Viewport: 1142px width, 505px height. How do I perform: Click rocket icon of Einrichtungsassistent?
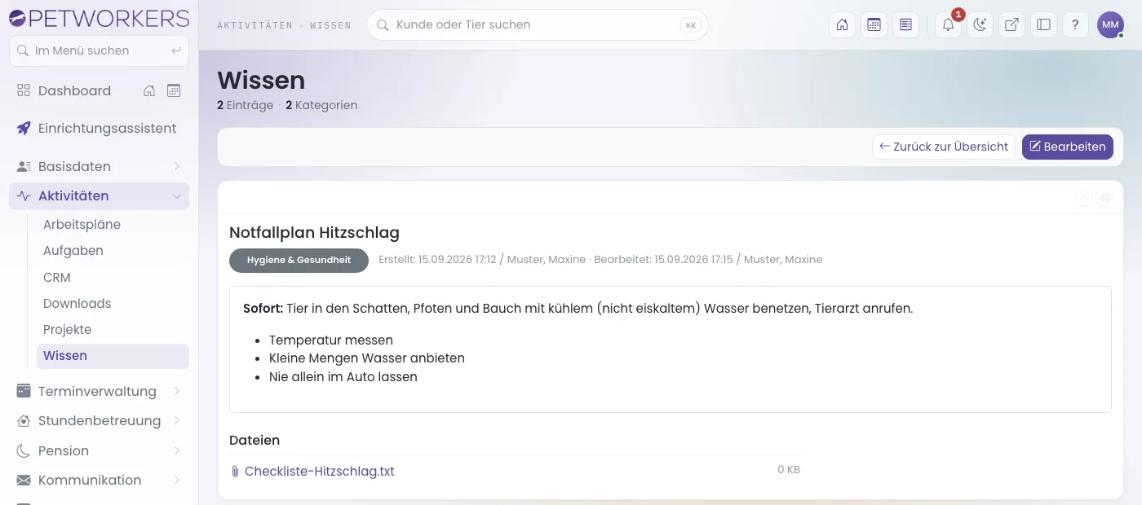pyautogui.click(x=24, y=128)
